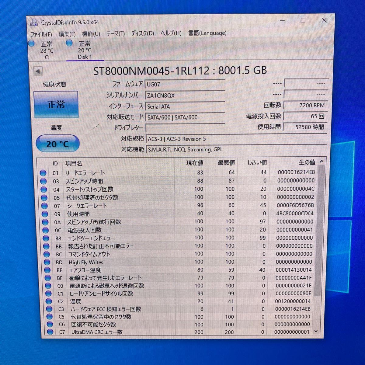Click the status icon for row 09

coord(45,214)
